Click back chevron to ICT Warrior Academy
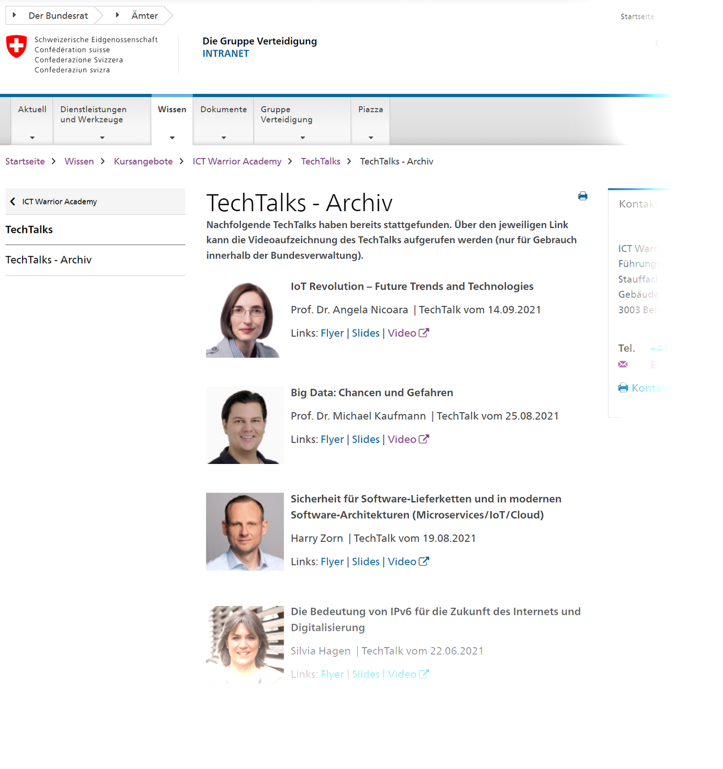The height and width of the screenshot is (769, 723). click(13, 201)
